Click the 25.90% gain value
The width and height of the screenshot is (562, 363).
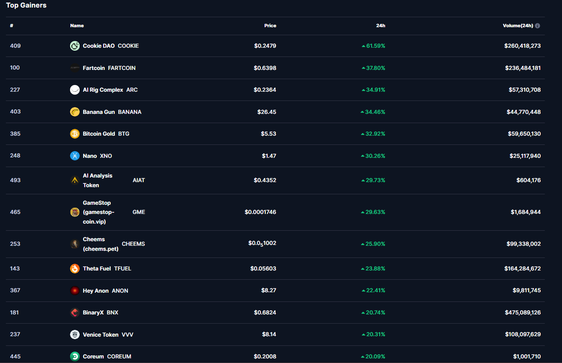[x=373, y=244]
